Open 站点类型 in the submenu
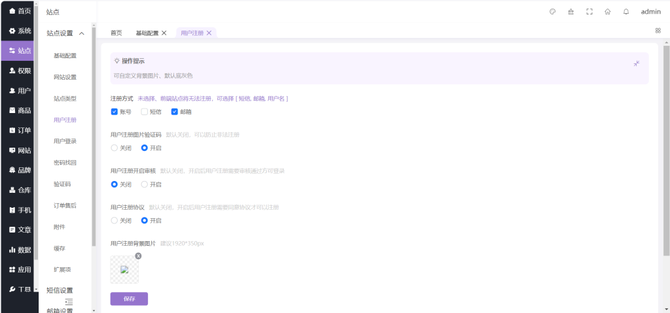Image resolution: width=670 pixels, height=313 pixels. point(65,99)
